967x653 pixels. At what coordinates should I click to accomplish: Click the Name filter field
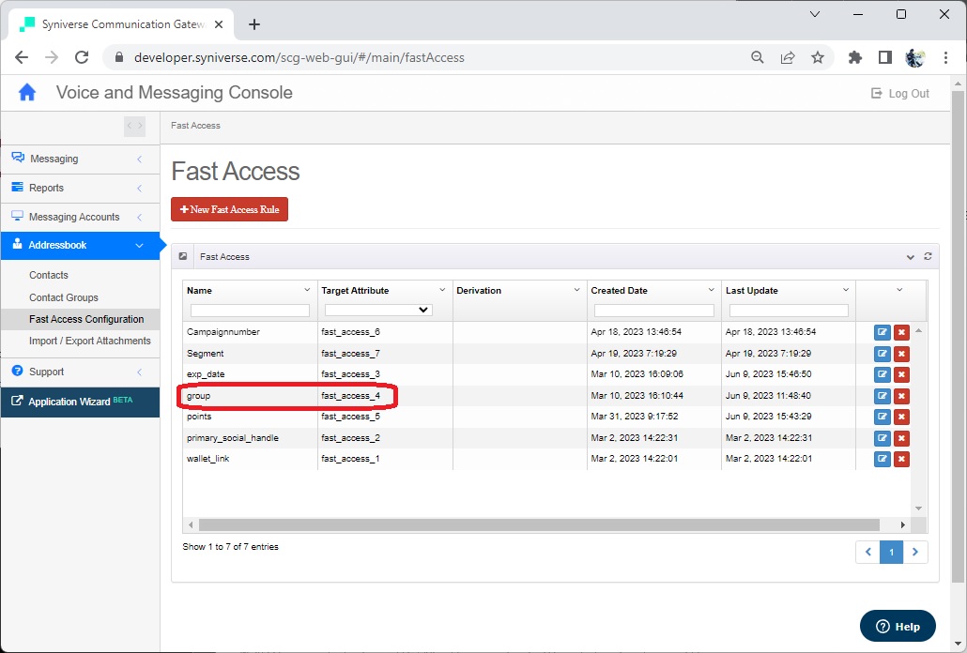pos(250,311)
